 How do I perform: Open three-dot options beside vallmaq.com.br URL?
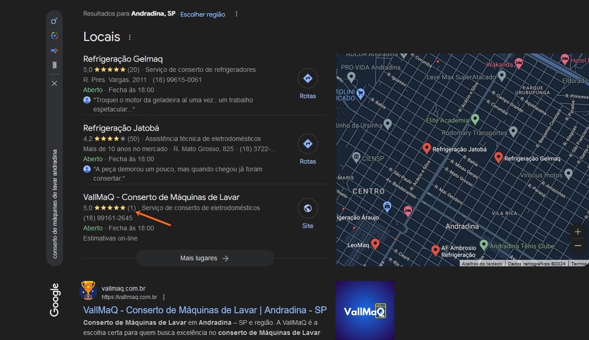pos(164,297)
